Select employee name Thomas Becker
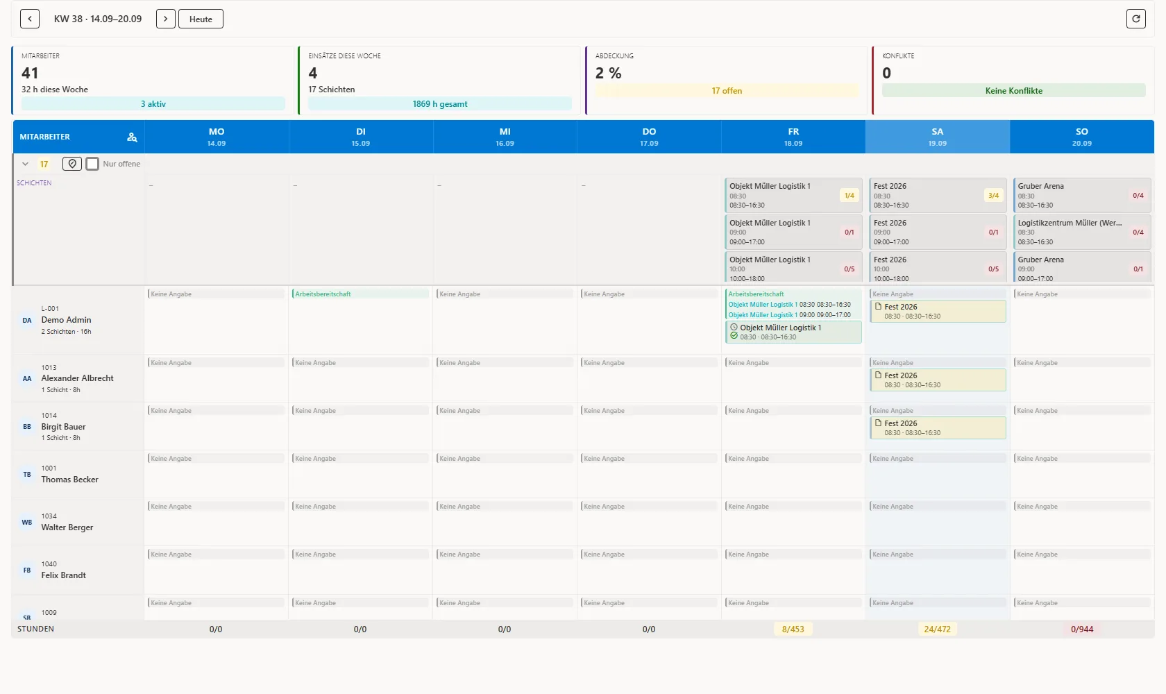This screenshot has width=1166, height=694. pos(69,480)
